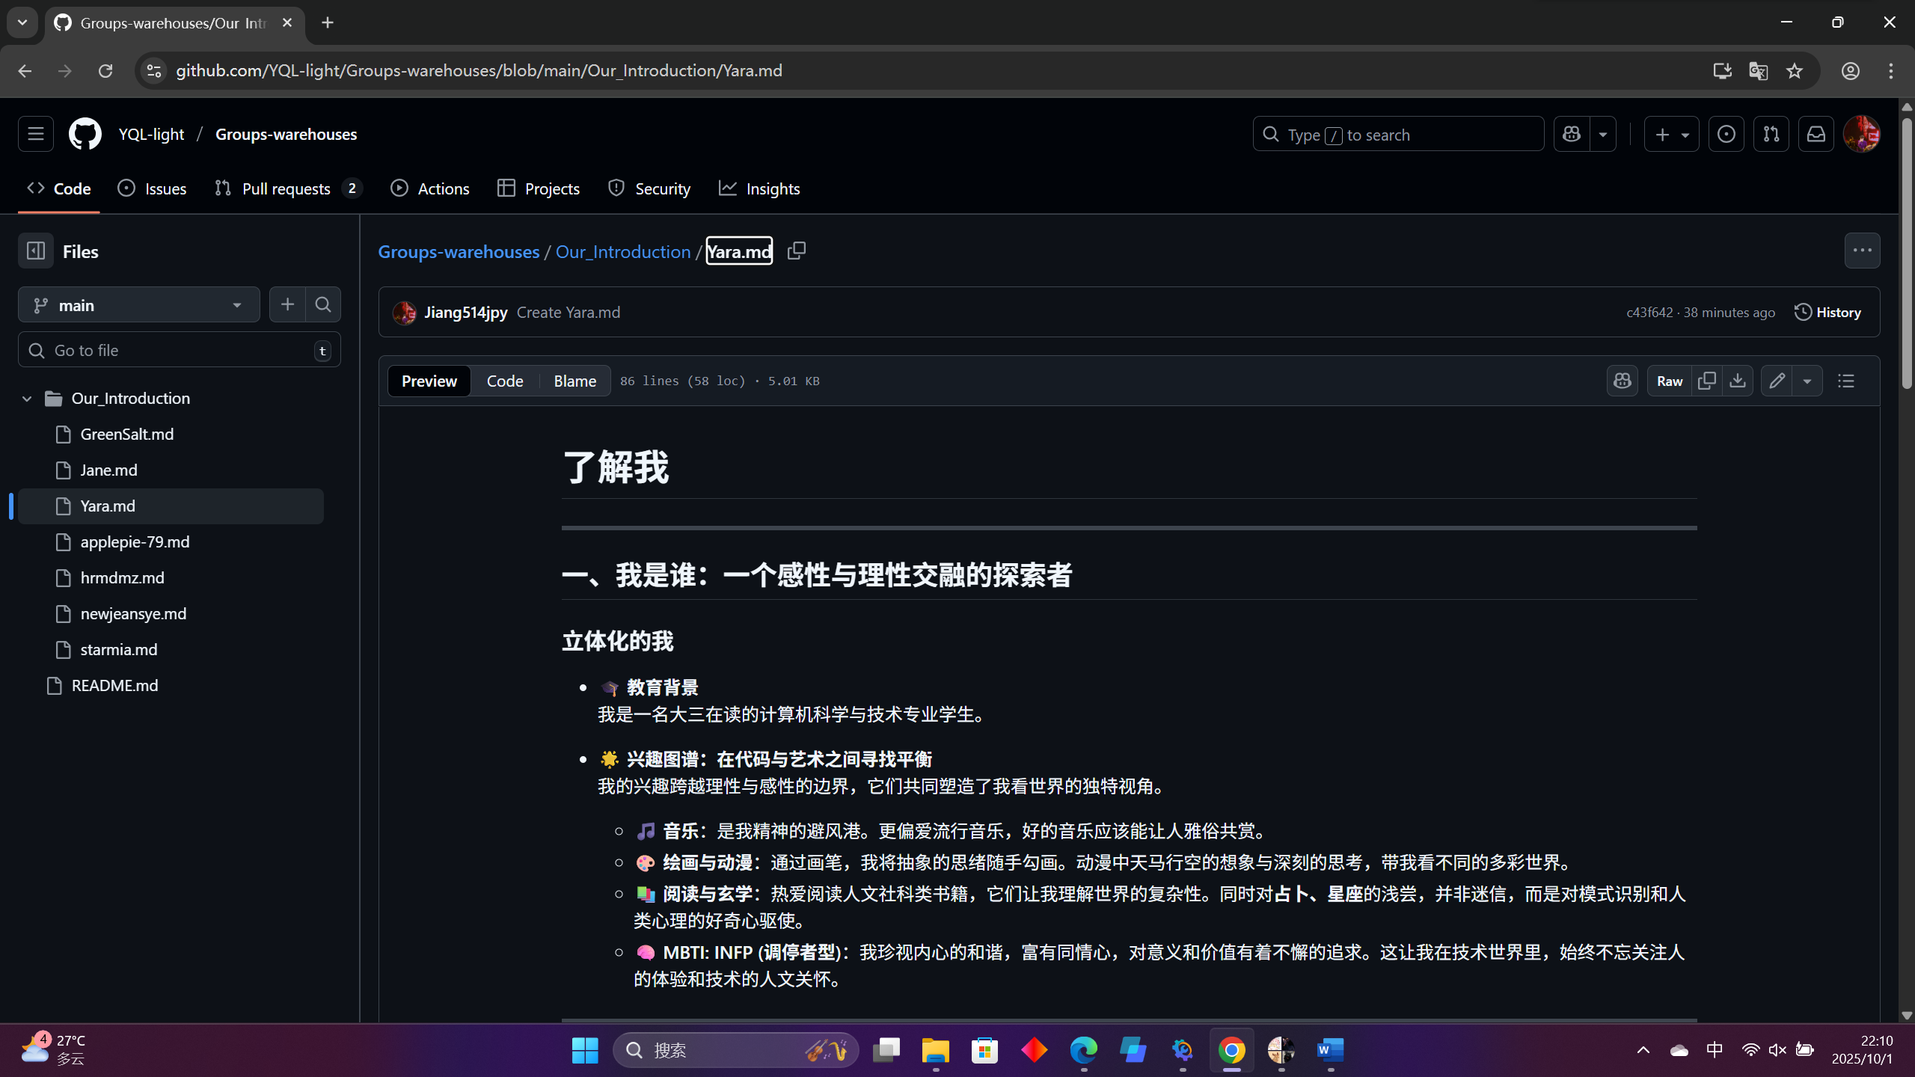Copy file path next to Yara.md
Screen dimensions: 1915x1077
point(797,251)
